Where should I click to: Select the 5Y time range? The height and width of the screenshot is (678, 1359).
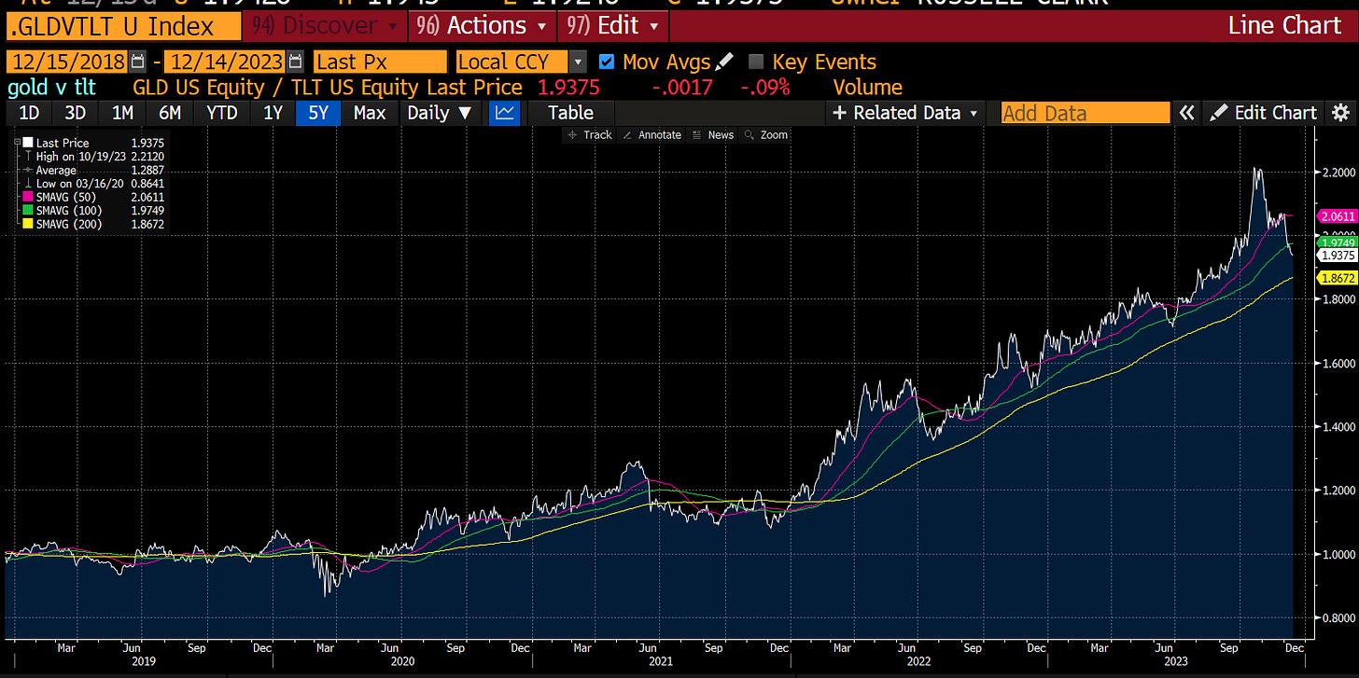point(317,113)
